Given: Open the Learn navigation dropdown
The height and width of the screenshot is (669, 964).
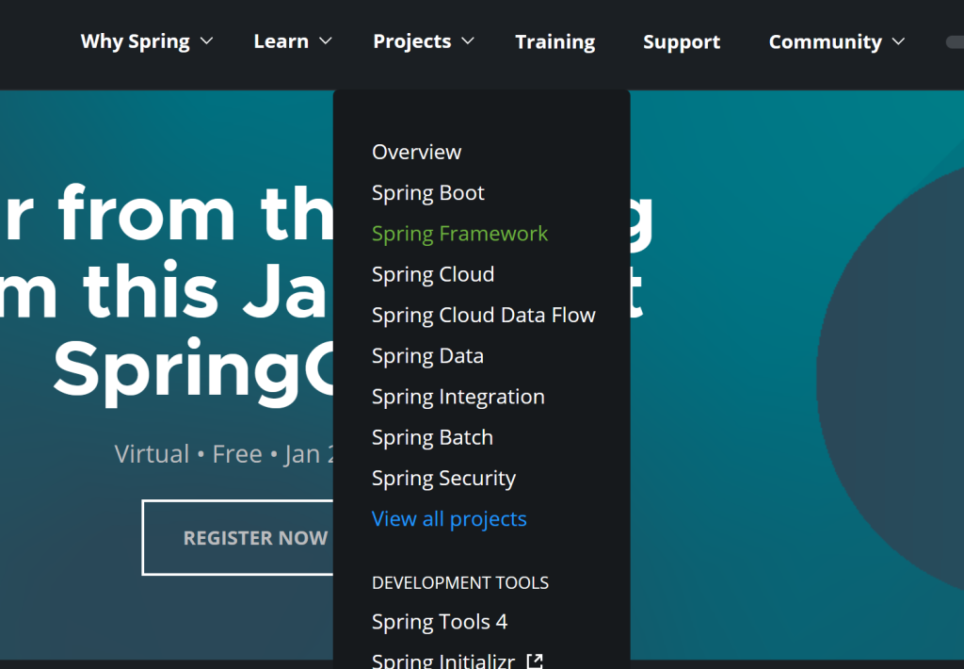Looking at the screenshot, I should 293,41.
